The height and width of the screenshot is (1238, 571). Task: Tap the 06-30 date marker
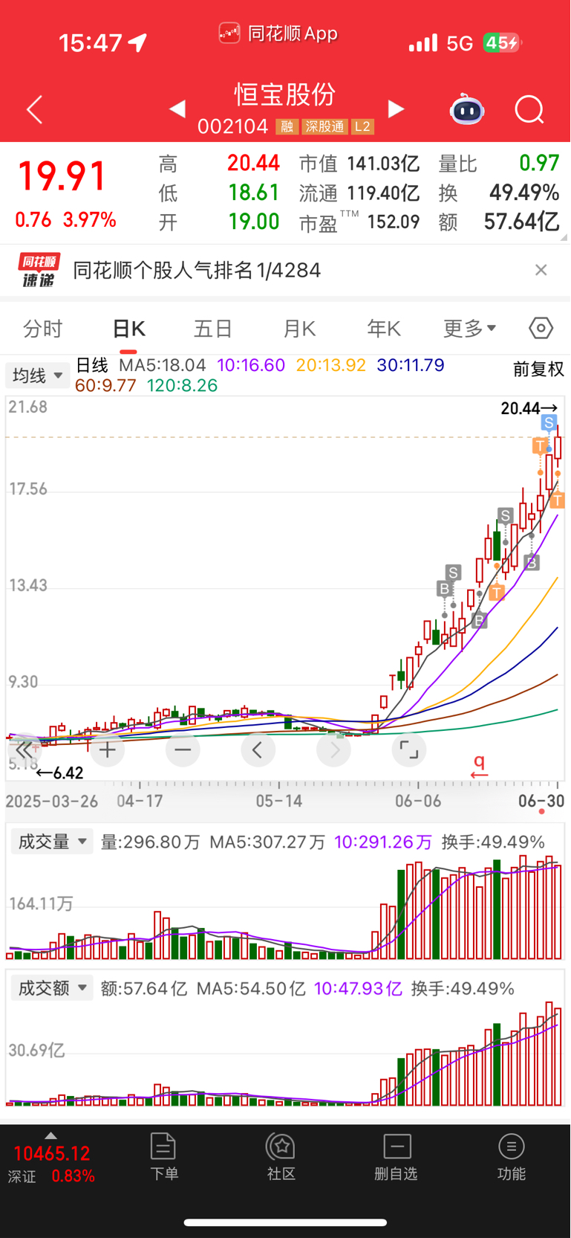[x=541, y=801]
